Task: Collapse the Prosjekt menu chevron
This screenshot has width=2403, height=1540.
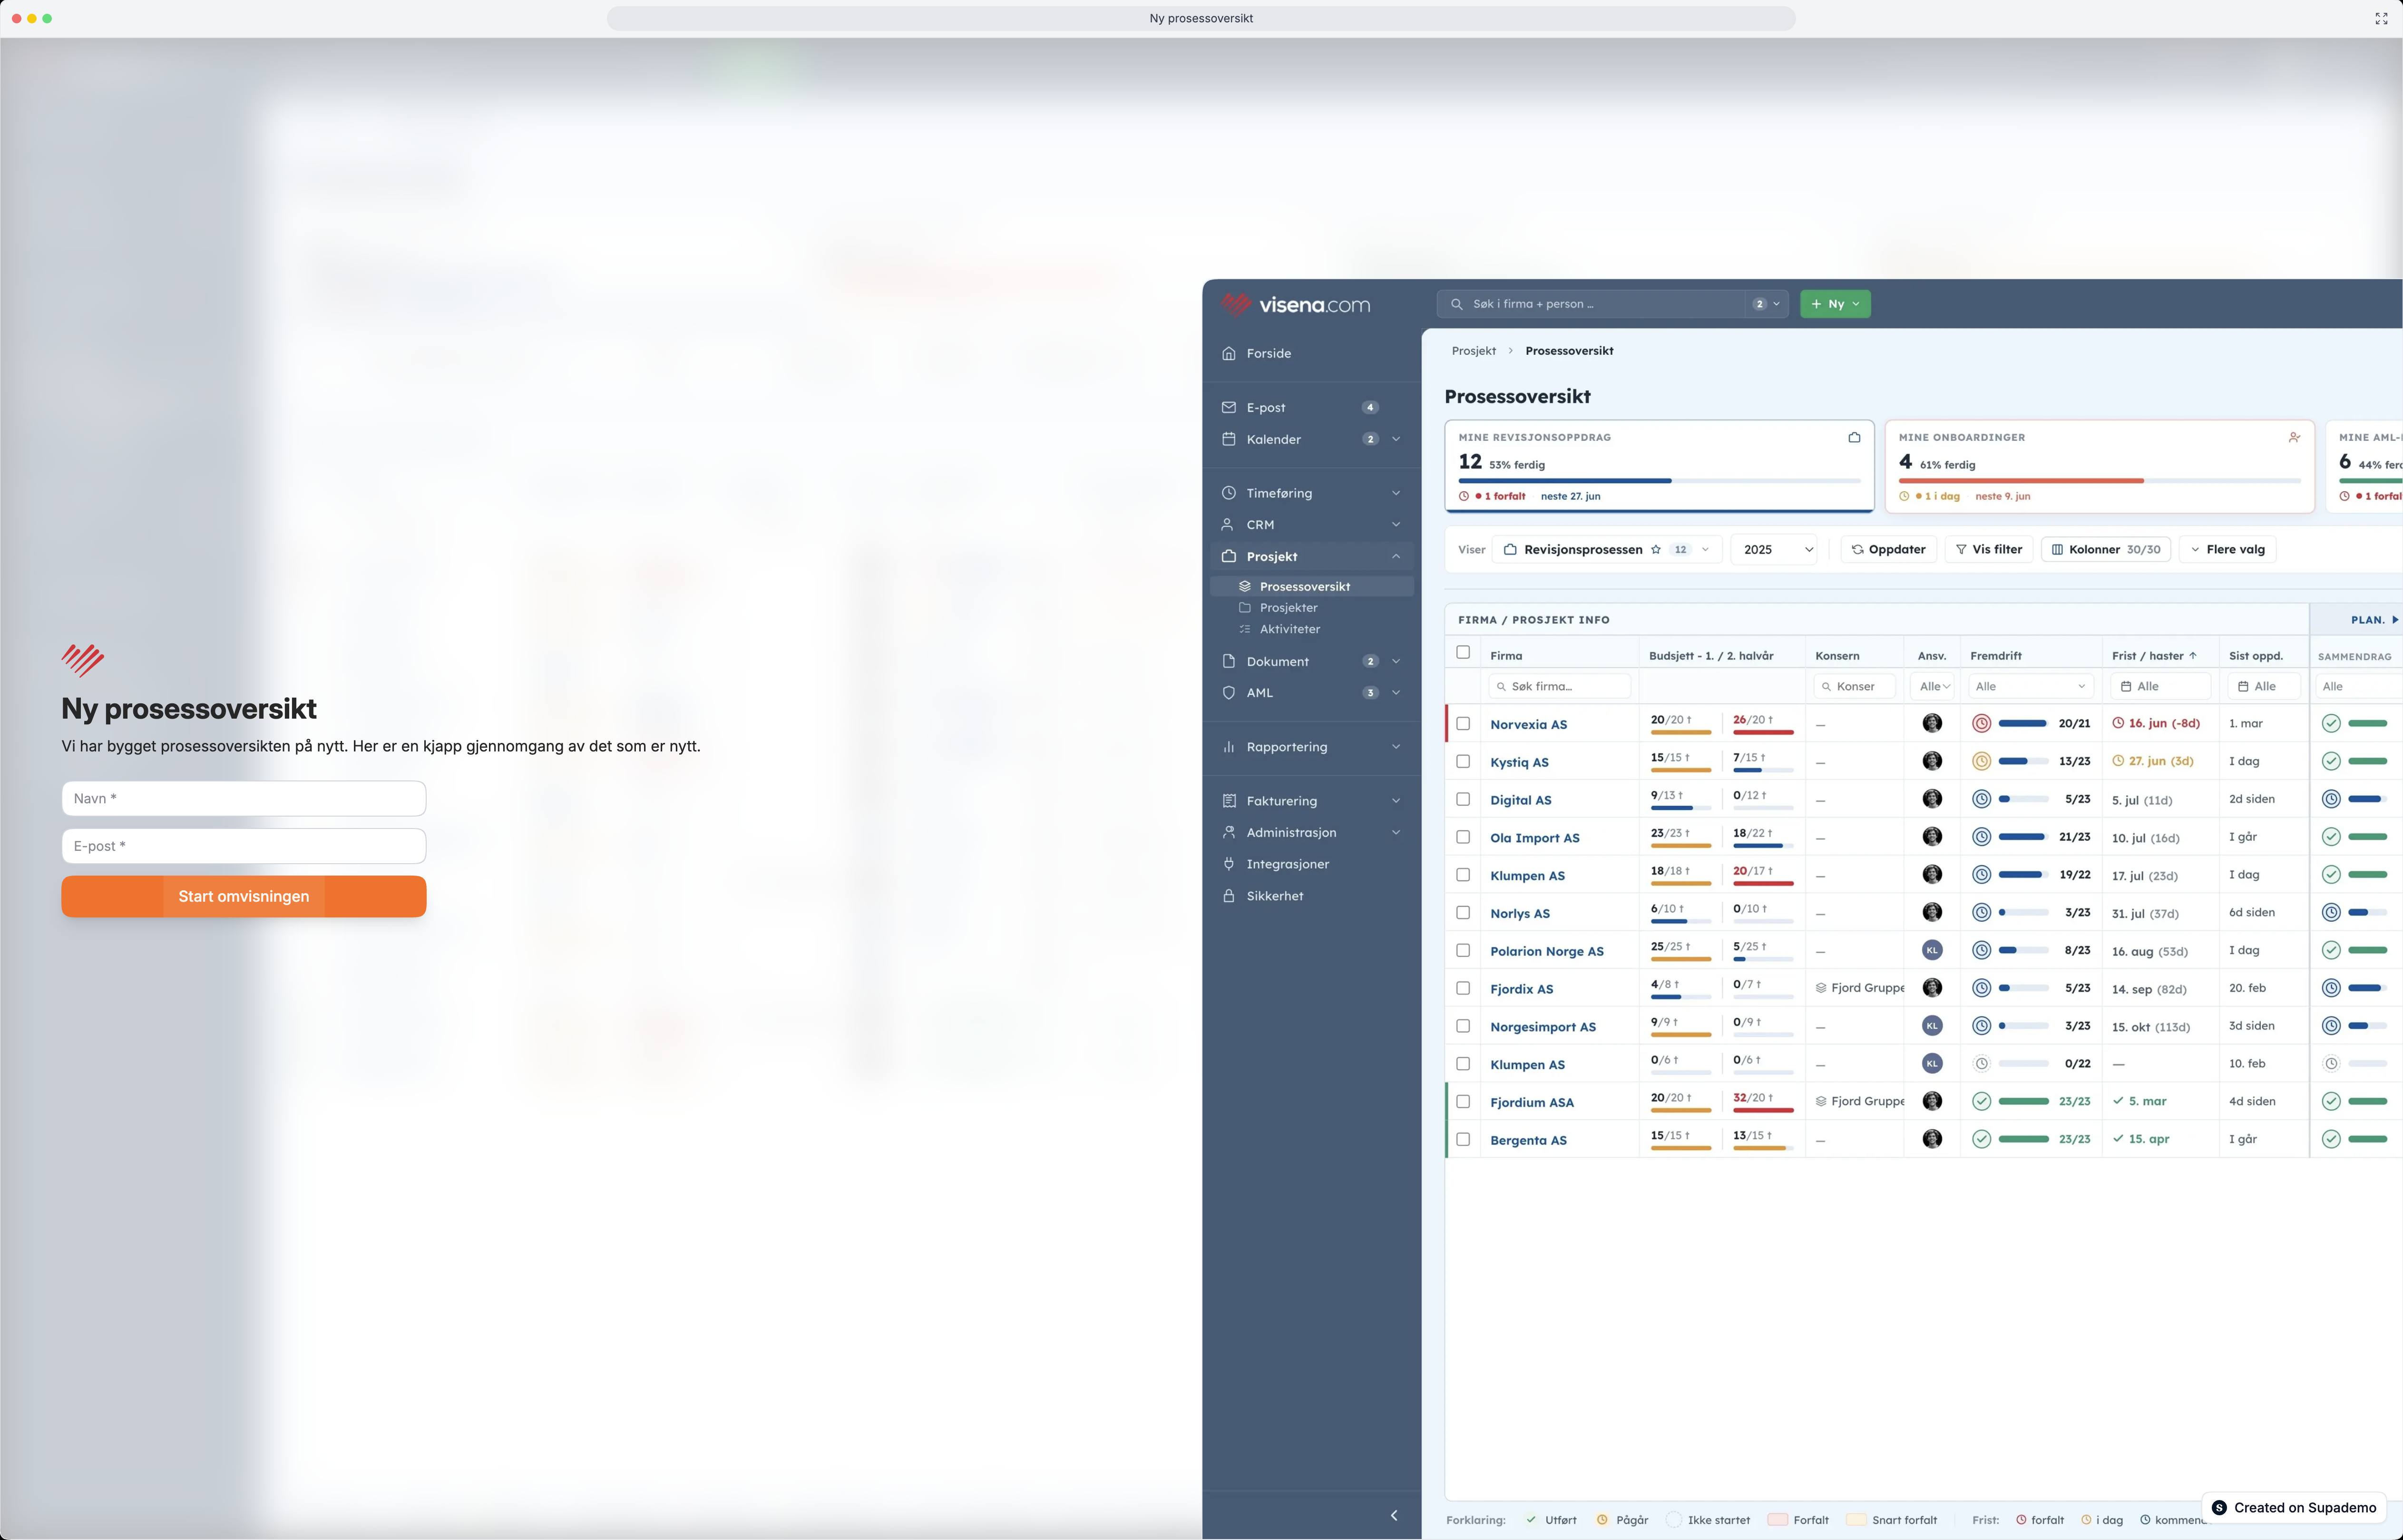Action: (1396, 556)
